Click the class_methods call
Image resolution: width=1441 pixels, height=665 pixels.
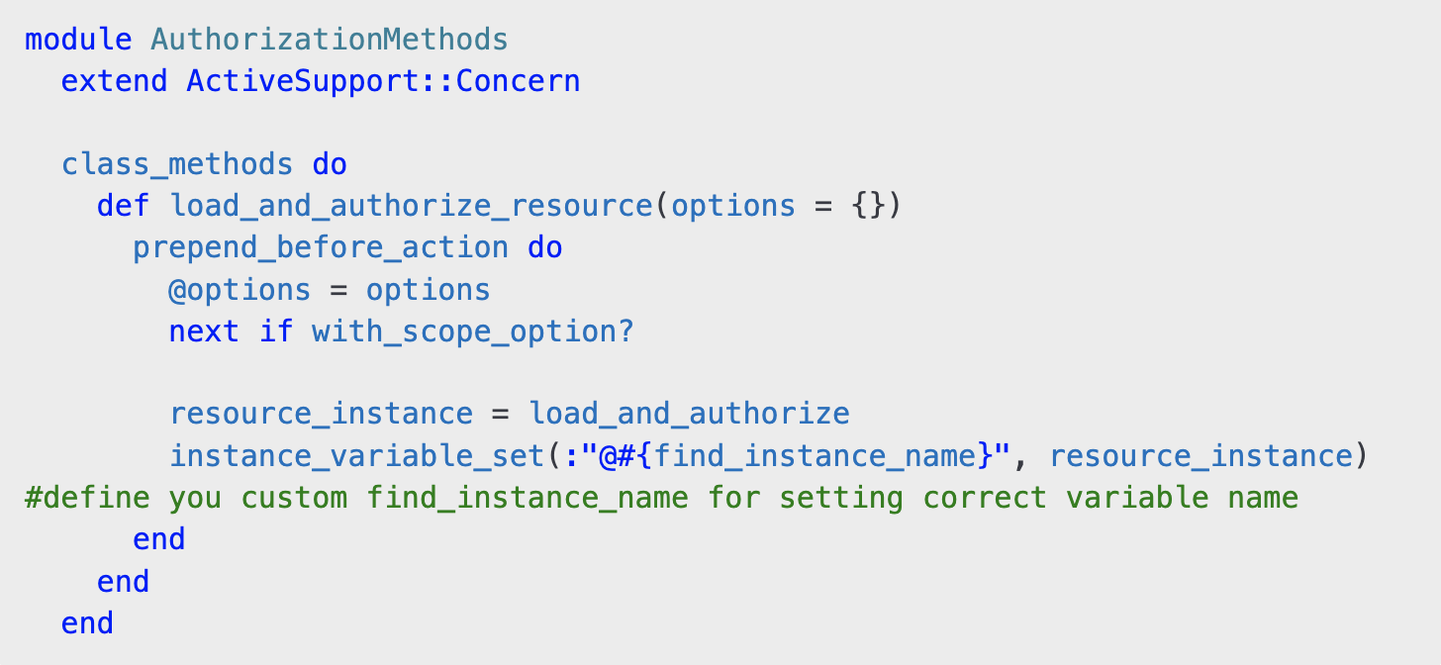point(177,164)
